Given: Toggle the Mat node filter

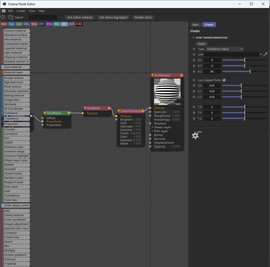Looking at the screenshot, I should (x=4, y=24).
